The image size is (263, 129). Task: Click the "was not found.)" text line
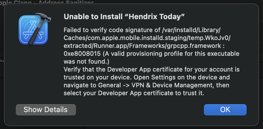click(x=86, y=62)
